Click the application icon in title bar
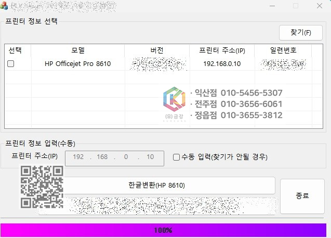331x238 pixels. point(4,6)
